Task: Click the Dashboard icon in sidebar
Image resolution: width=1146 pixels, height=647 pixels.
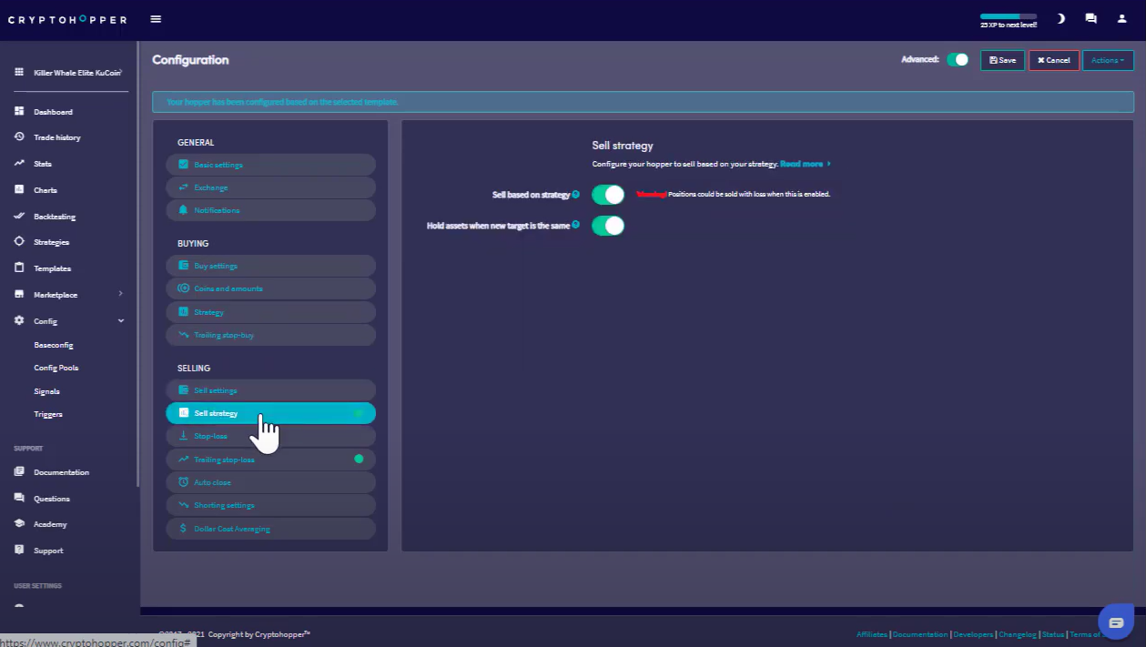Action: 19,112
